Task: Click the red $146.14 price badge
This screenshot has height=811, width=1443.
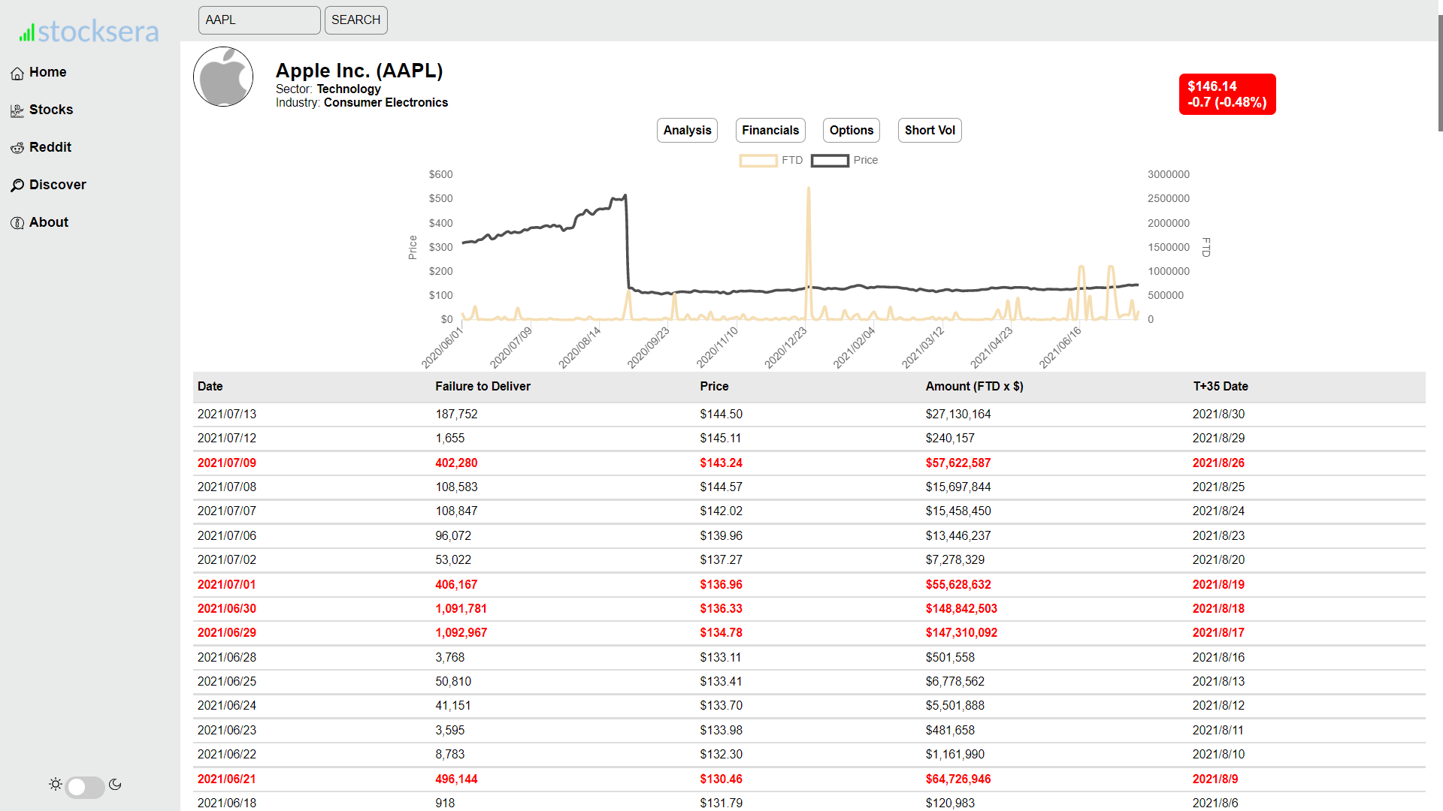Action: [1227, 94]
